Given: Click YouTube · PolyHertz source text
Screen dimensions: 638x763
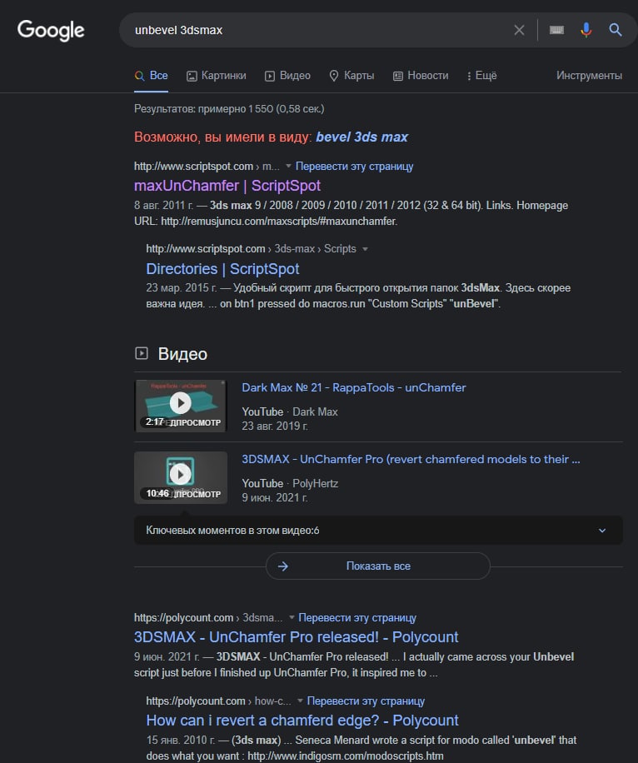Looking at the screenshot, I should click(290, 484).
